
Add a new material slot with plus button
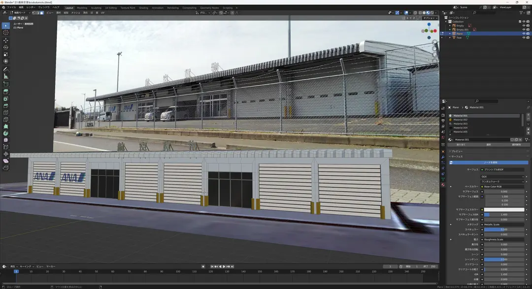click(528, 115)
